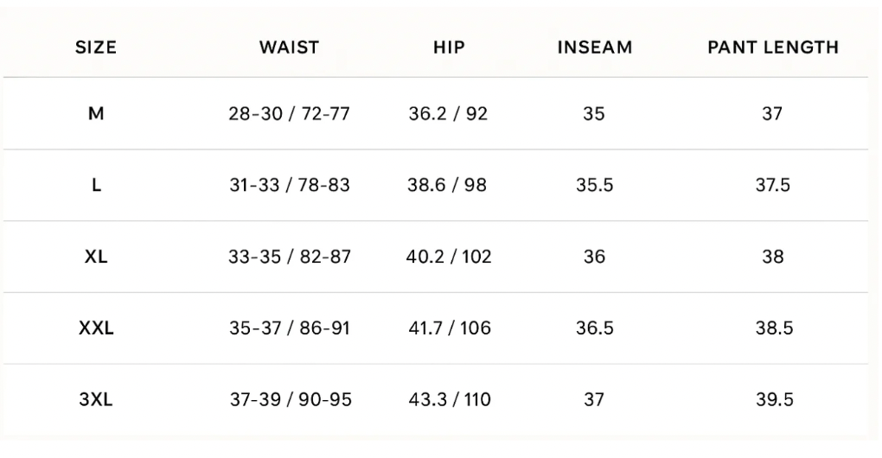Click hip value 36.2 / 92

click(x=448, y=113)
